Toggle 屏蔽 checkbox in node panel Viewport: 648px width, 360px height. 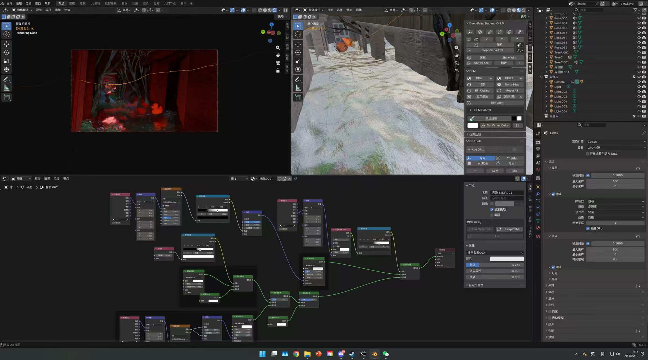pyautogui.click(x=492, y=215)
